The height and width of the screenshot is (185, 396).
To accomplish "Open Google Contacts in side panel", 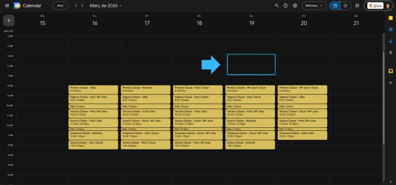I will 391,41.
